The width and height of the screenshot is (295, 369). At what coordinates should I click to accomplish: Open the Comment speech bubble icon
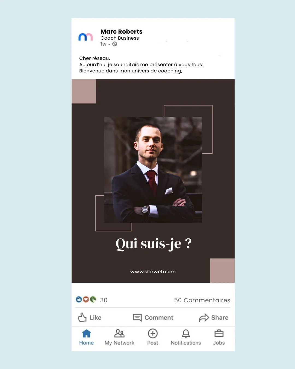click(x=137, y=318)
